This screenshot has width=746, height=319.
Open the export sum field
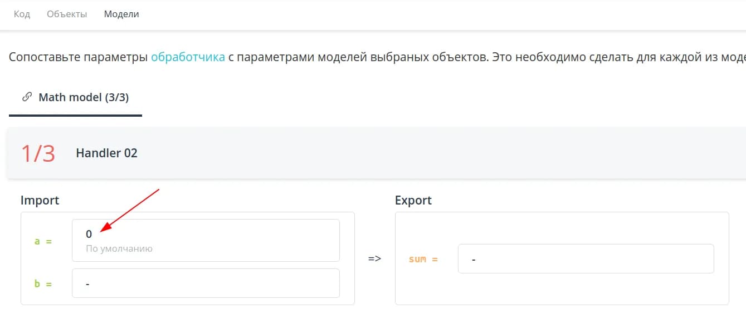point(586,259)
